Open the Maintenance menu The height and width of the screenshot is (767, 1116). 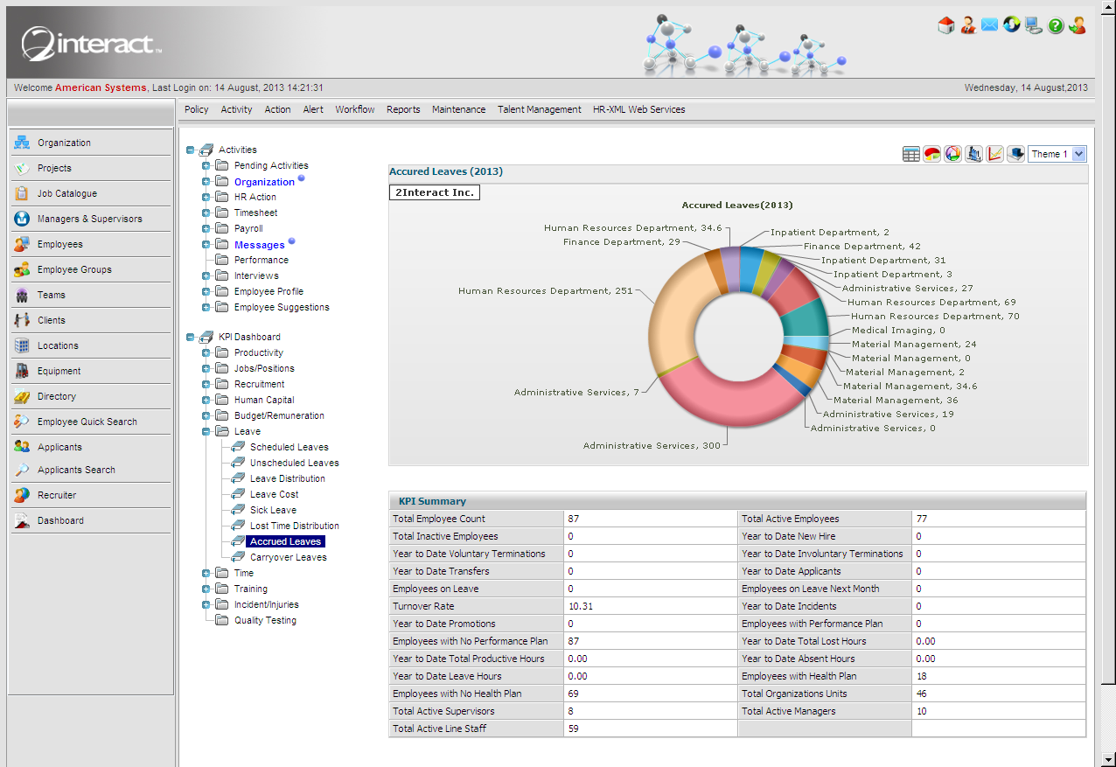coord(458,109)
